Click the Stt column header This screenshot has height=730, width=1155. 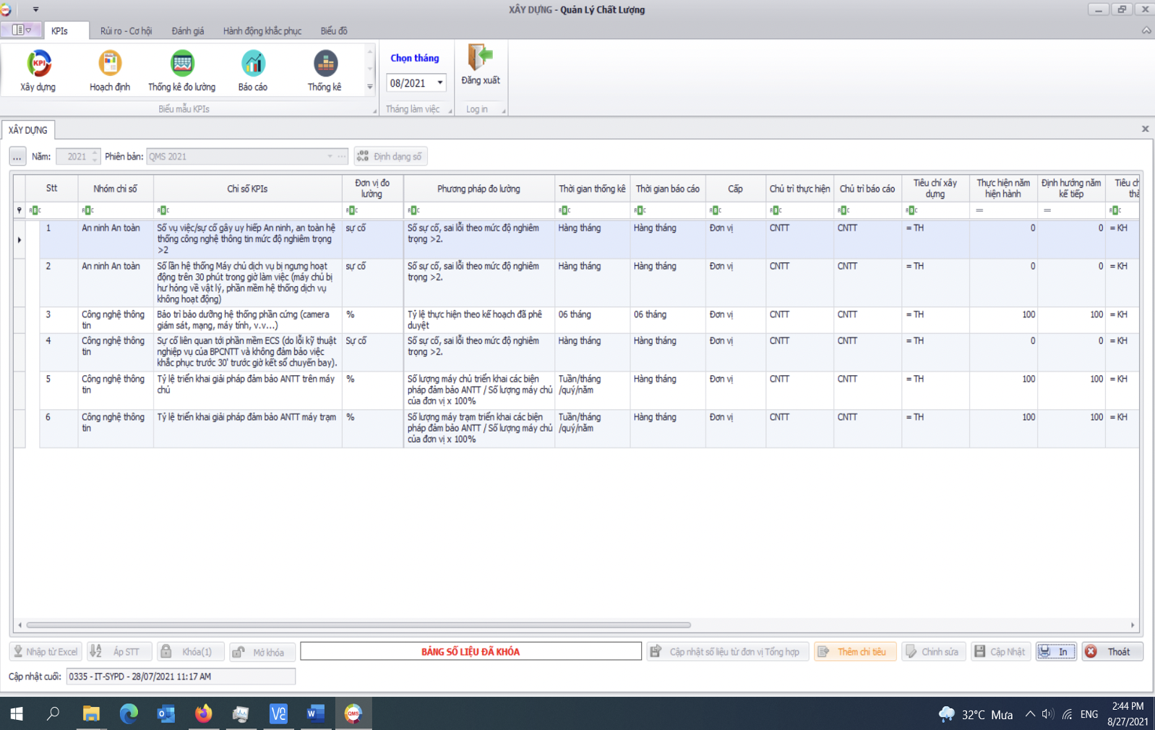(x=51, y=189)
